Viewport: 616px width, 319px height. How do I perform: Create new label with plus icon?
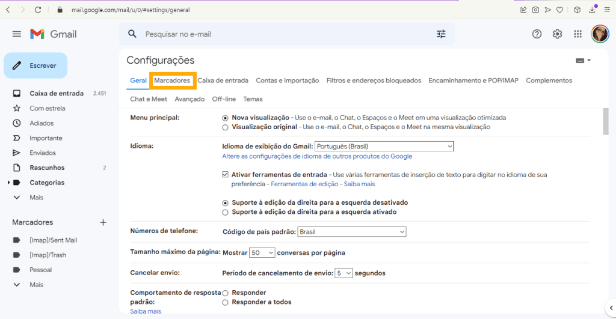pos(103,222)
